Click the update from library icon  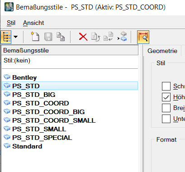(x=122, y=36)
